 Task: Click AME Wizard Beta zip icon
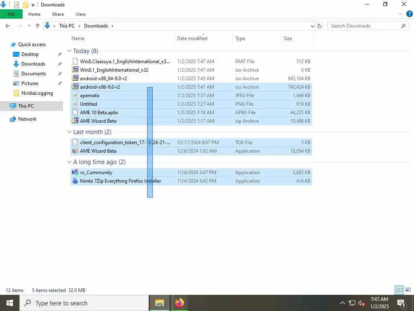[75, 121]
